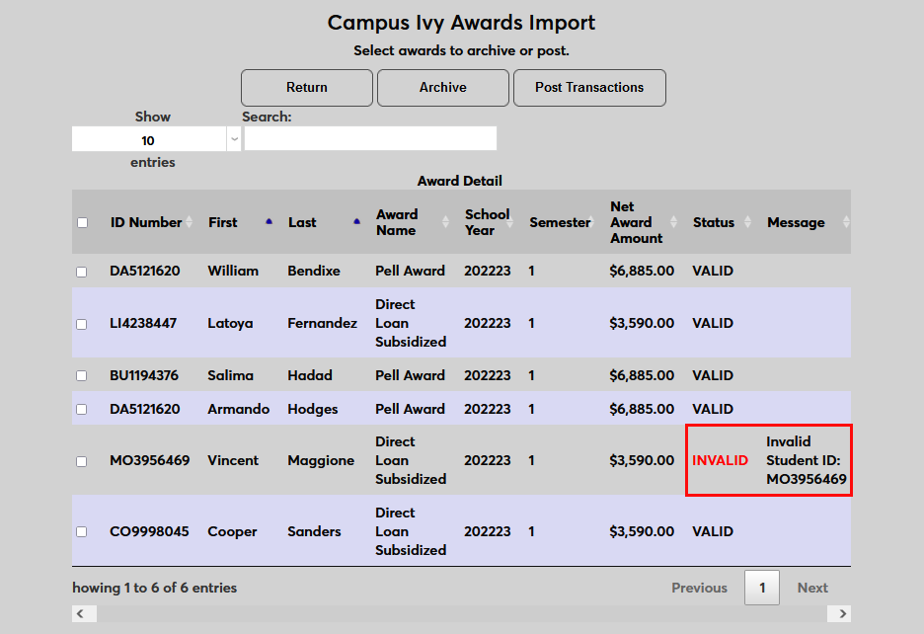Tick the checkbox for Vincent Maggione
Screen dimensions: 924x634
(x=82, y=461)
